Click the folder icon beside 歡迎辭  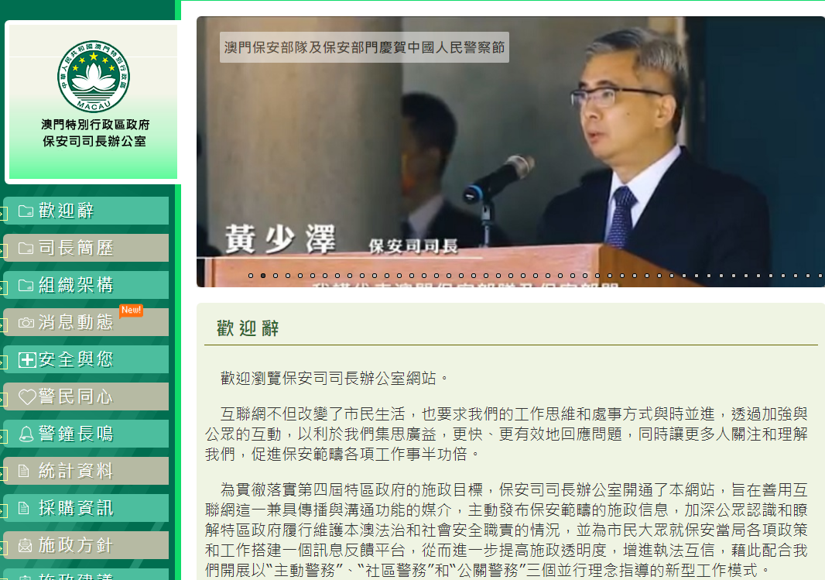tap(26, 211)
